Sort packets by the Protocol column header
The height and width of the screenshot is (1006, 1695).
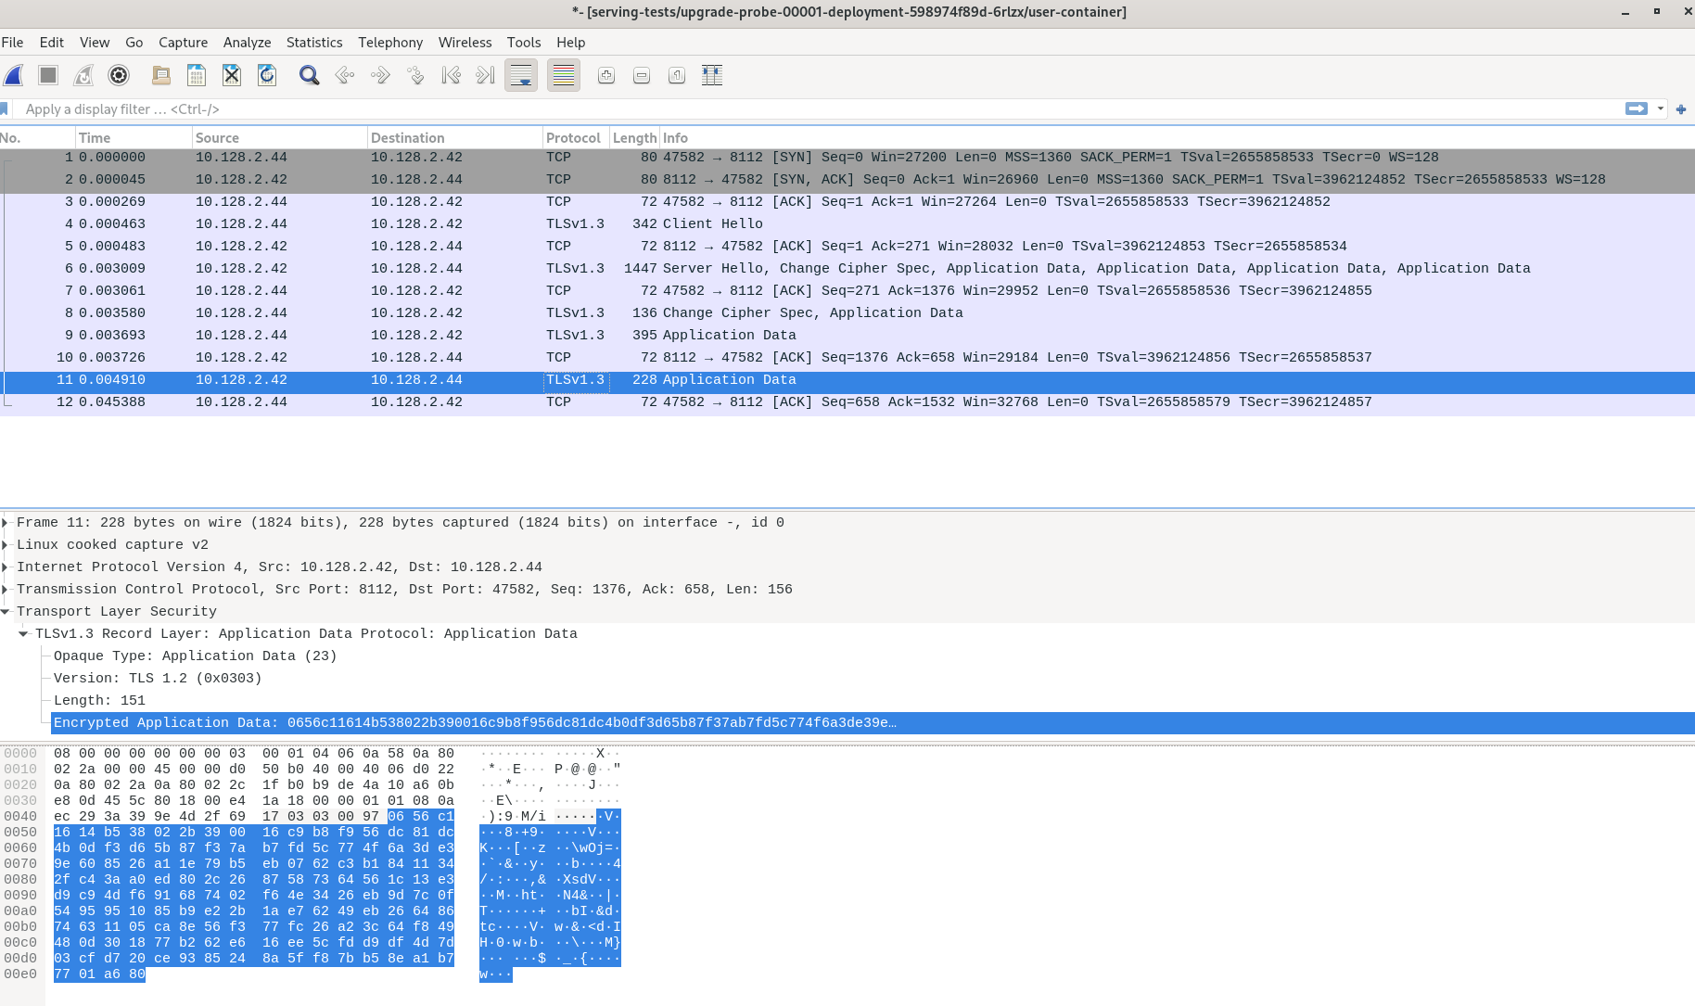click(x=573, y=137)
